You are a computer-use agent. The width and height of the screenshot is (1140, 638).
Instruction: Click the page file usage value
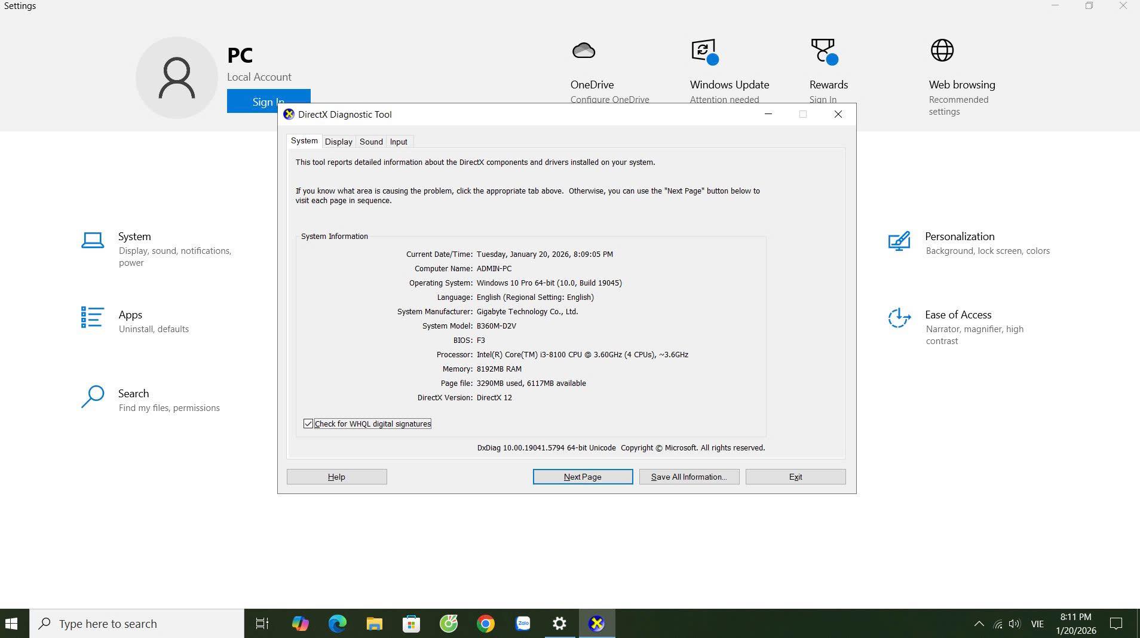point(531,384)
